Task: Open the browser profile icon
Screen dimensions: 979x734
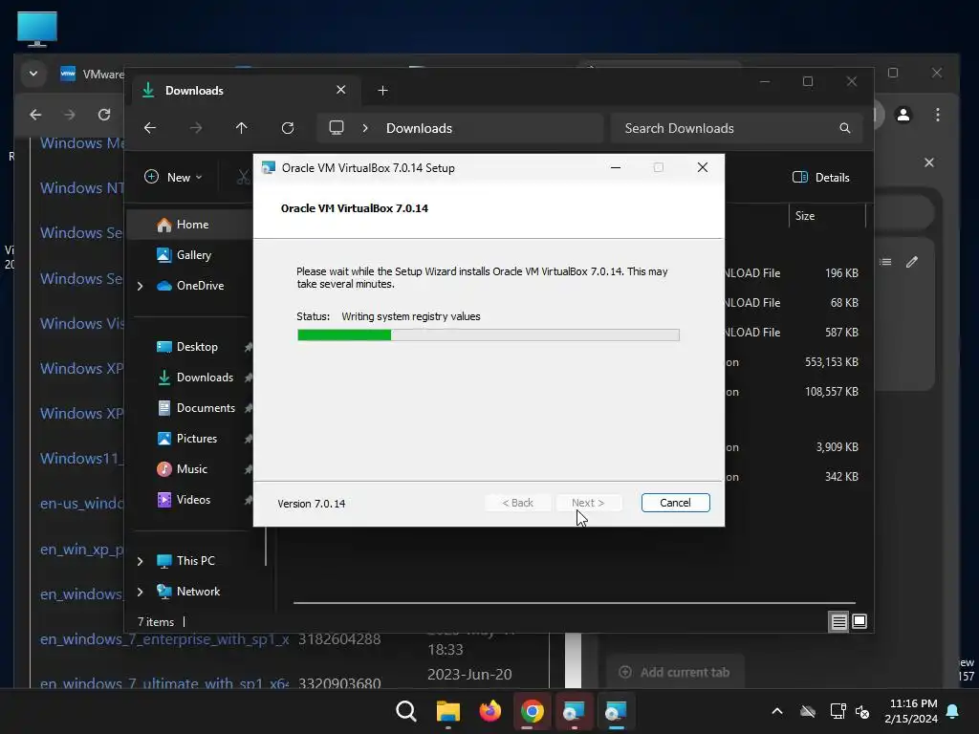Action: [903, 115]
